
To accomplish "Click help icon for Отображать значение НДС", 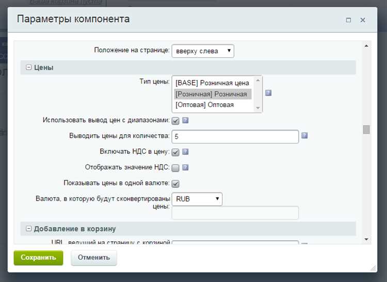I will (185, 168).
